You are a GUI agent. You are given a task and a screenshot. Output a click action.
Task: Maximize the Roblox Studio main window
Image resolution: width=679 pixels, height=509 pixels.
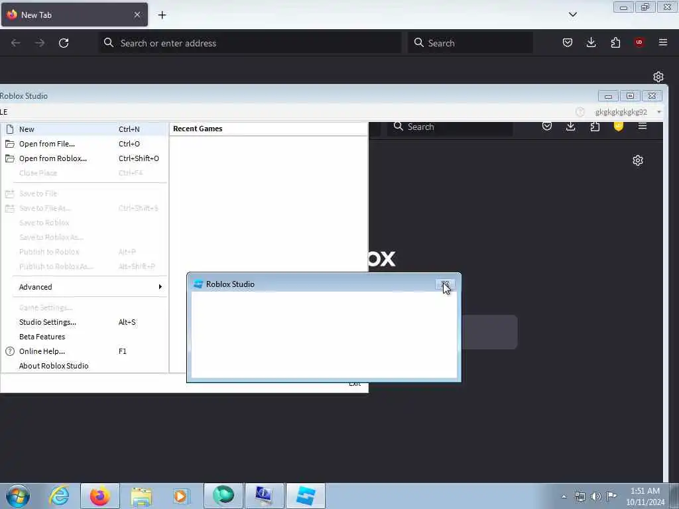click(630, 95)
